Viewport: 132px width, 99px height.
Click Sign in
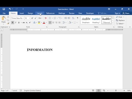[x=117, y=13]
